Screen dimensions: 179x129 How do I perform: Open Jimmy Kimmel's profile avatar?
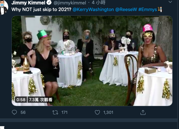click(x=3, y=7)
